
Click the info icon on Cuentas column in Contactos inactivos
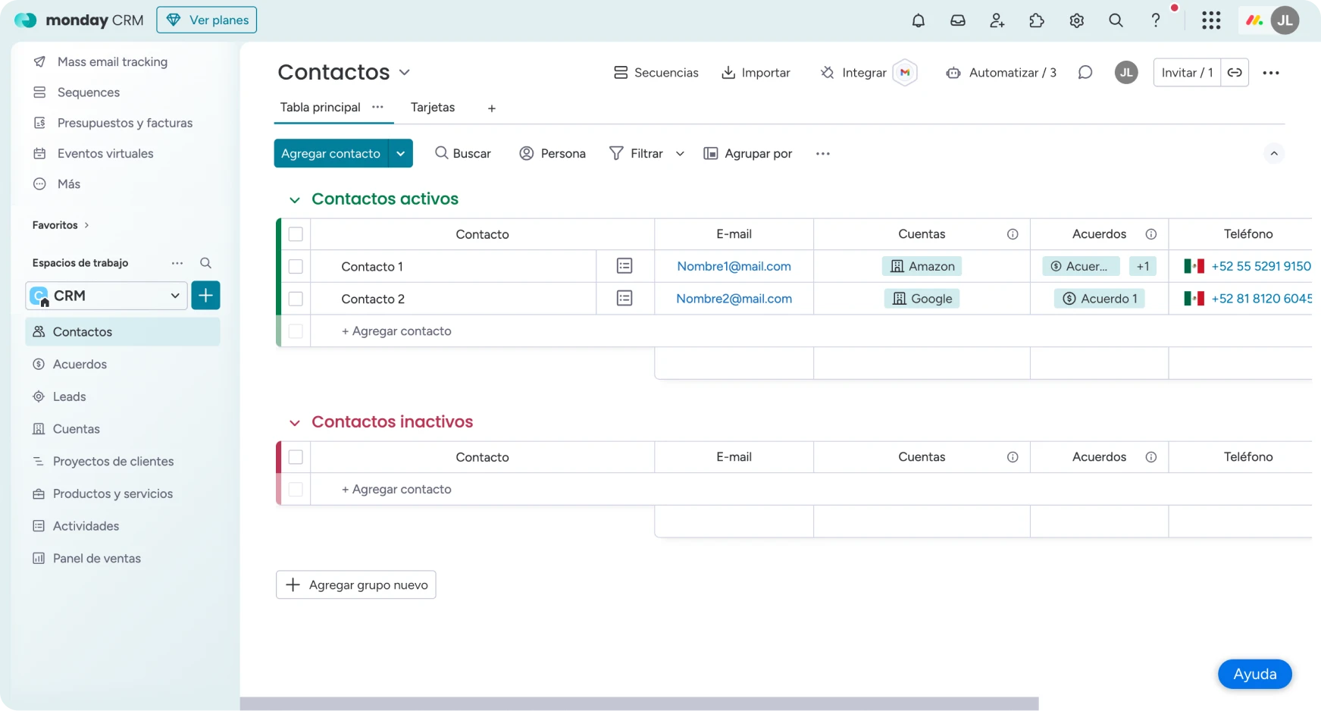1013,457
